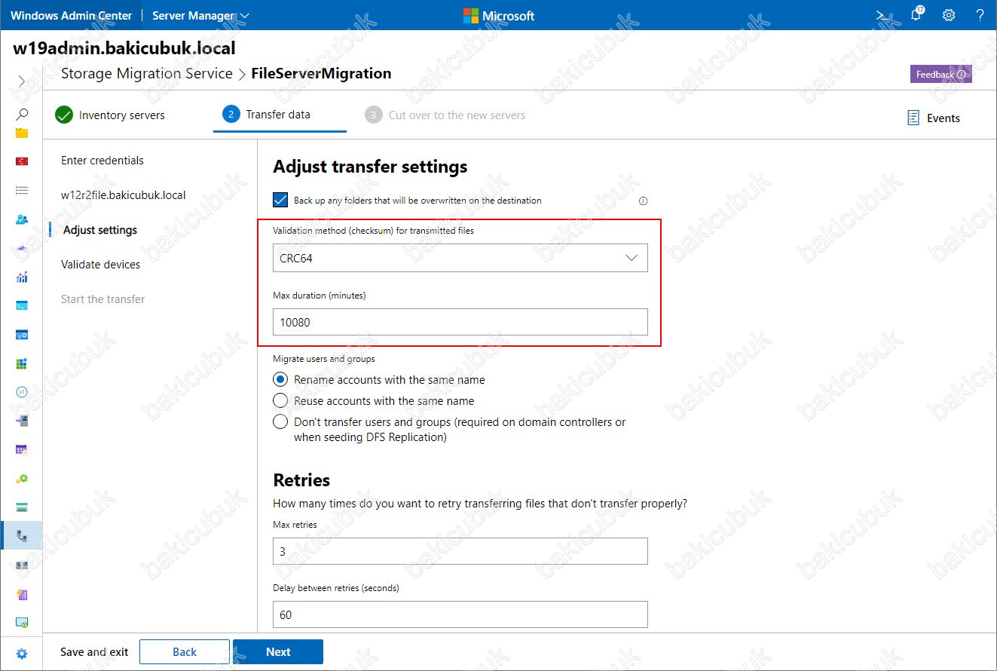
Task: Open the help question mark icon
Action: 980,15
